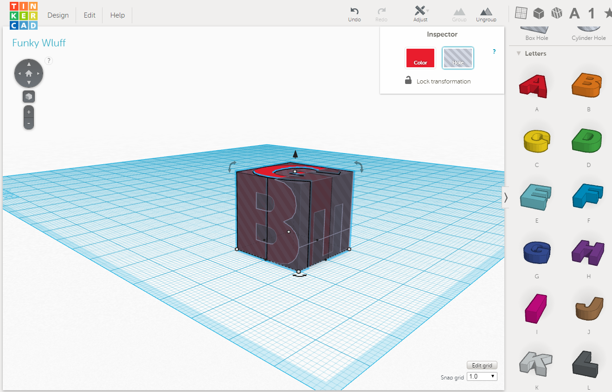Click the Edit grid button
The image size is (612, 392).
(482, 365)
